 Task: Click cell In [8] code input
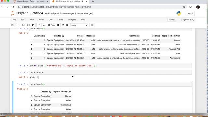tap(110, 66)
